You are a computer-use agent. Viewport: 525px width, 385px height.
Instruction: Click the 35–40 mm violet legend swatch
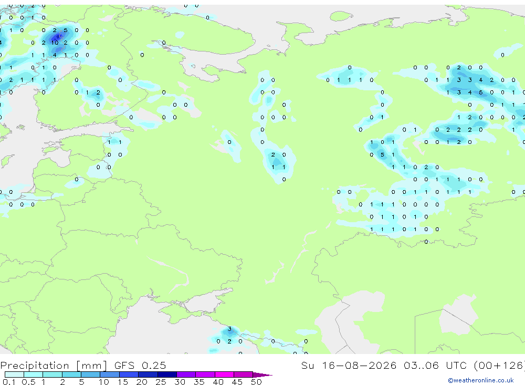(205, 374)
